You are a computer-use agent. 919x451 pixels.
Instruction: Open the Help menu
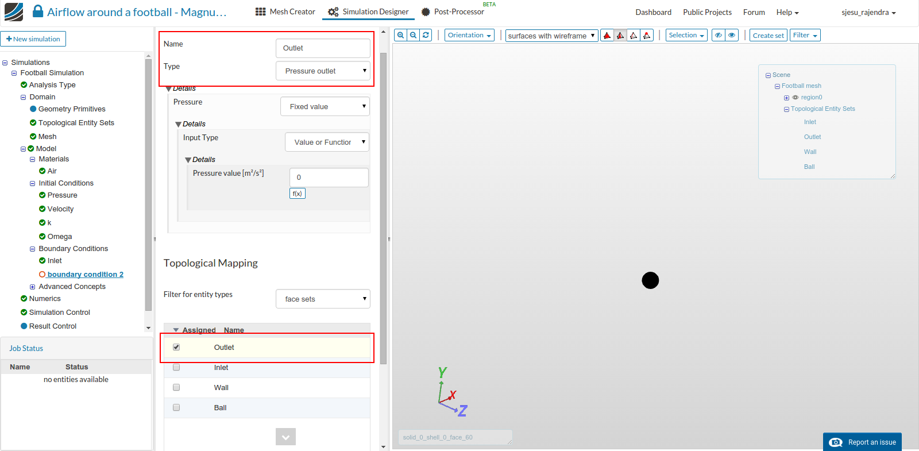tap(787, 12)
